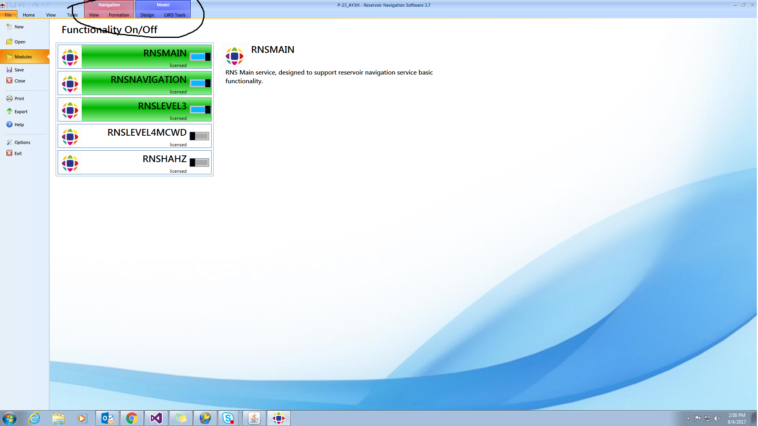
Task: Disable the RNSNAVIGATION toggle switch
Action: click(x=200, y=83)
